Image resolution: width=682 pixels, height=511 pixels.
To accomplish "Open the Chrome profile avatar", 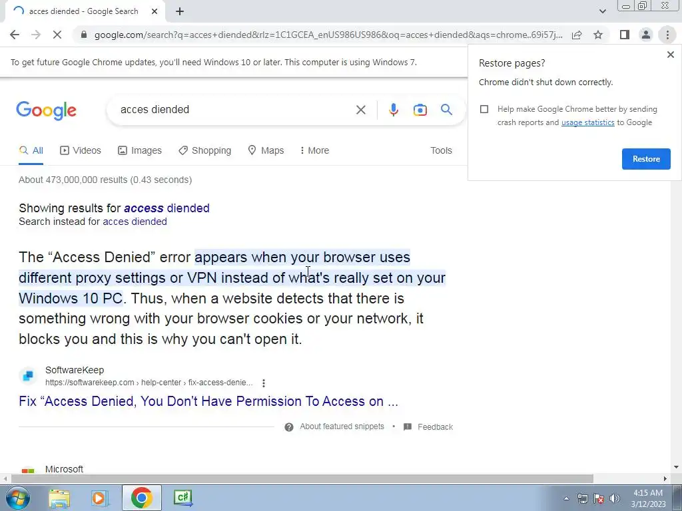I will [646, 35].
